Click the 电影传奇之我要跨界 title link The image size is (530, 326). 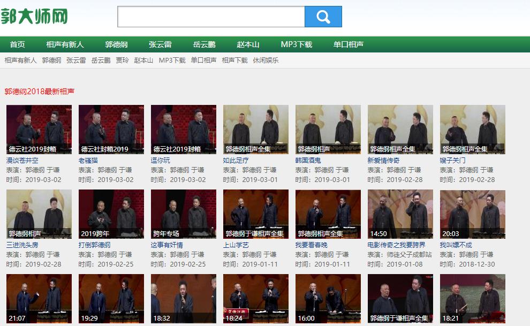397,245
